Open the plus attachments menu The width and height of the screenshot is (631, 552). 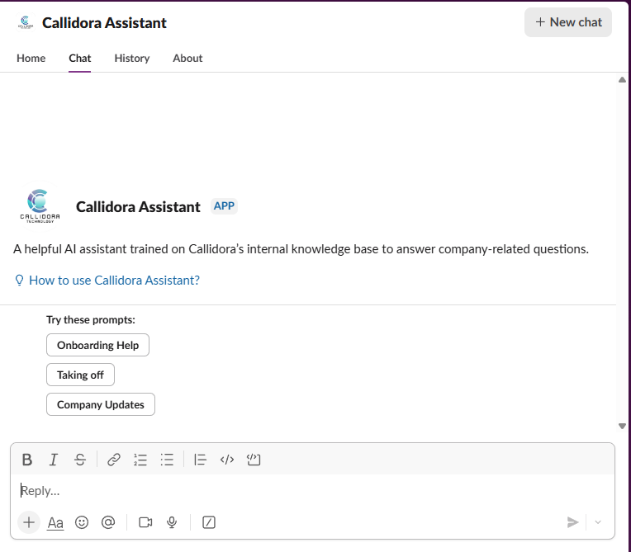[29, 522]
